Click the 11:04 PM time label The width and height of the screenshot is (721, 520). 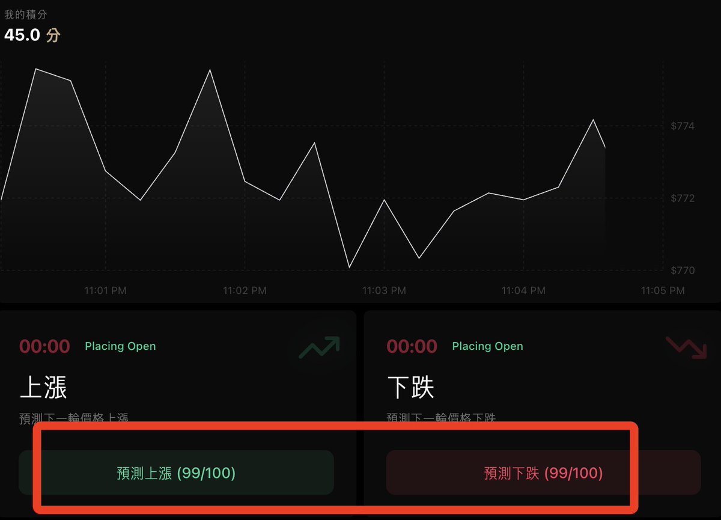(x=523, y=290)
